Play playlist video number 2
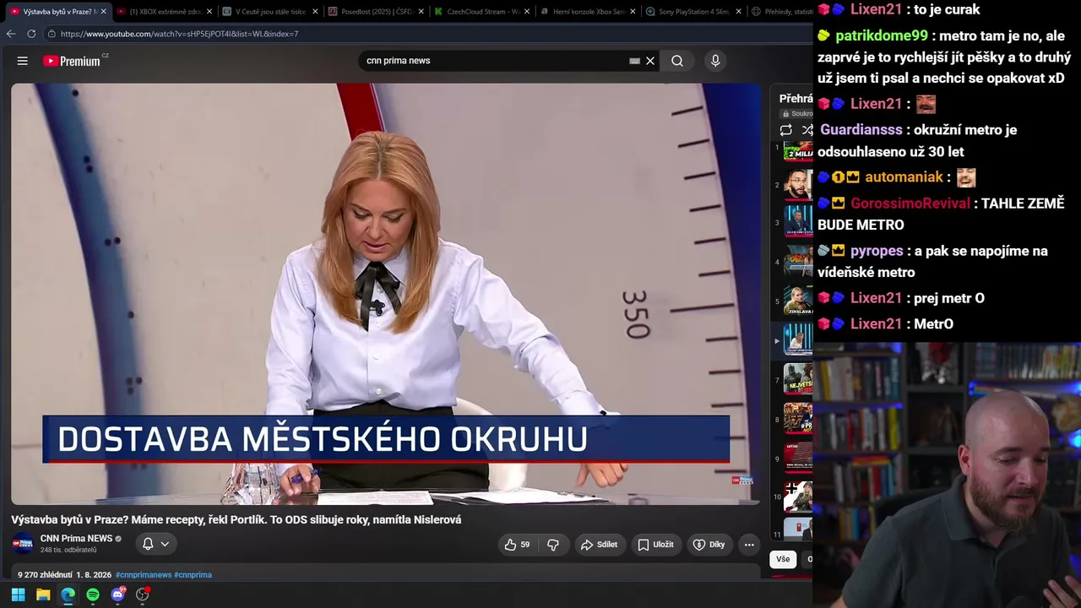The image size is (1081, 608). pos(798,184)
